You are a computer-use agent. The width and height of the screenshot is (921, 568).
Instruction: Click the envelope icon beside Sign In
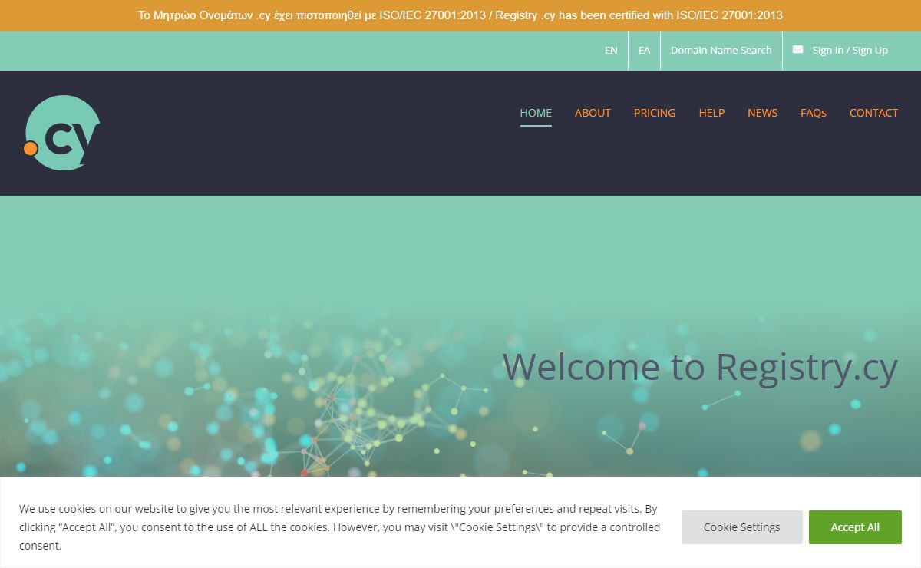tap(798, 50)
